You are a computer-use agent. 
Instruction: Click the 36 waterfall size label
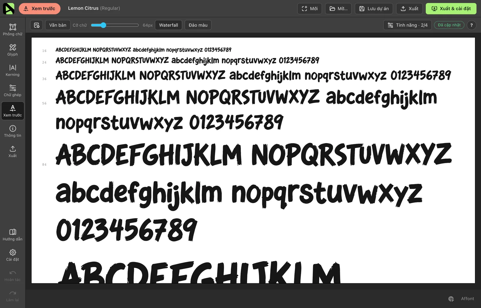[44, 79]
